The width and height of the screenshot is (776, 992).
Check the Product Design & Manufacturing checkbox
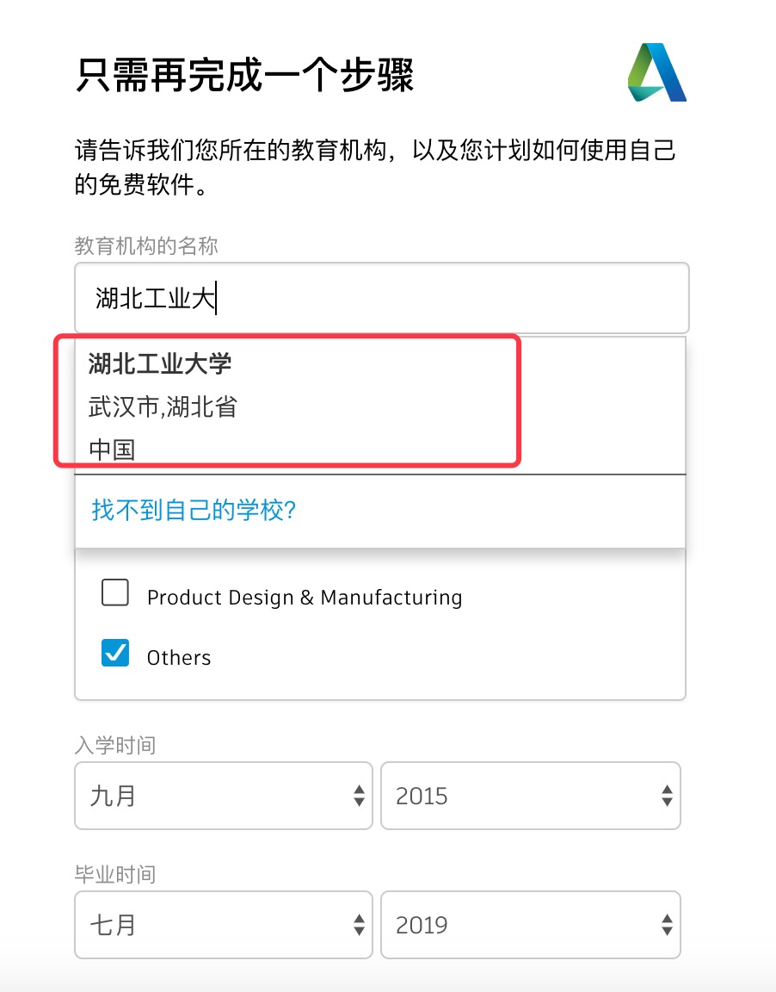point(115,593)
